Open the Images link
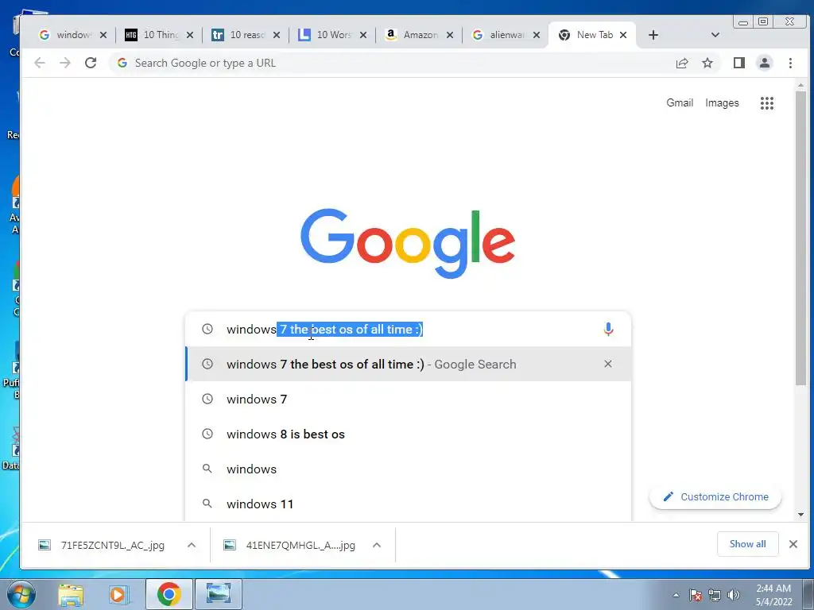This screenshot has width=814, height=610. [x=722, y=102]
